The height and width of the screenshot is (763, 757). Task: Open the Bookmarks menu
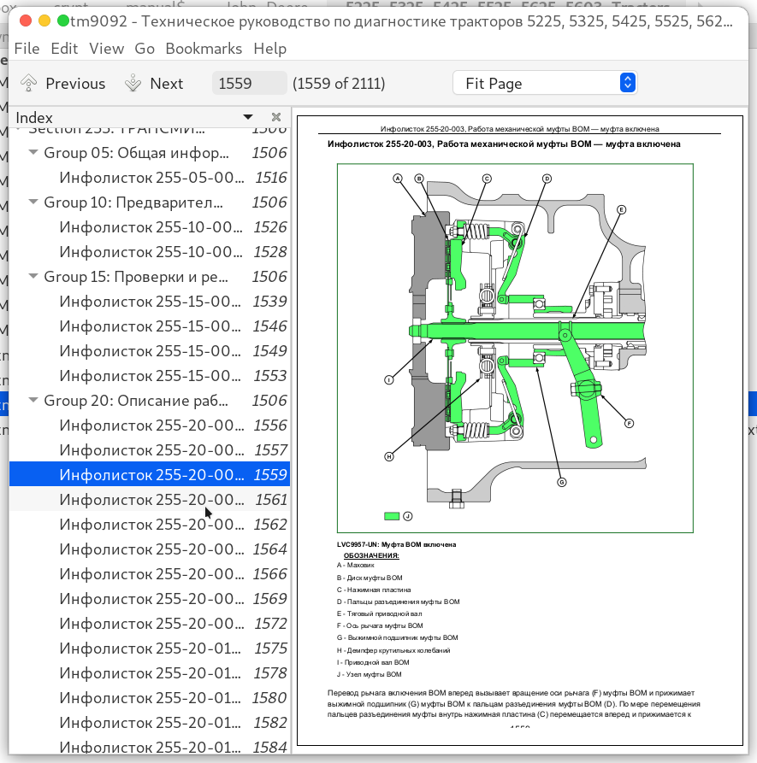click(x=204, y=49)
